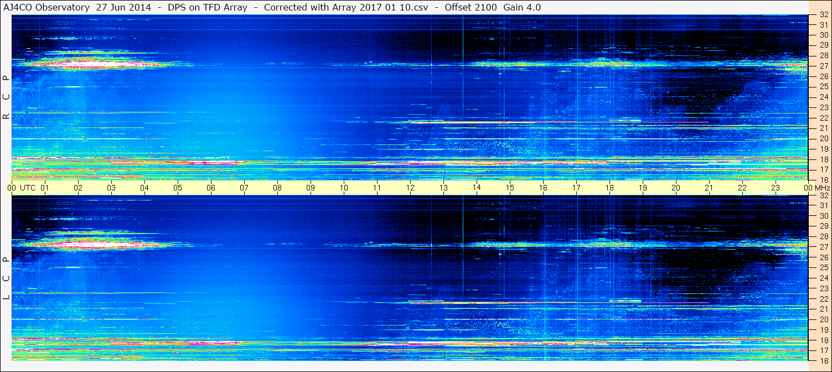Select the 09 hour mark on time axis
Image resolution: width=832 pixels, height=372 pixels.
(311, 188)
